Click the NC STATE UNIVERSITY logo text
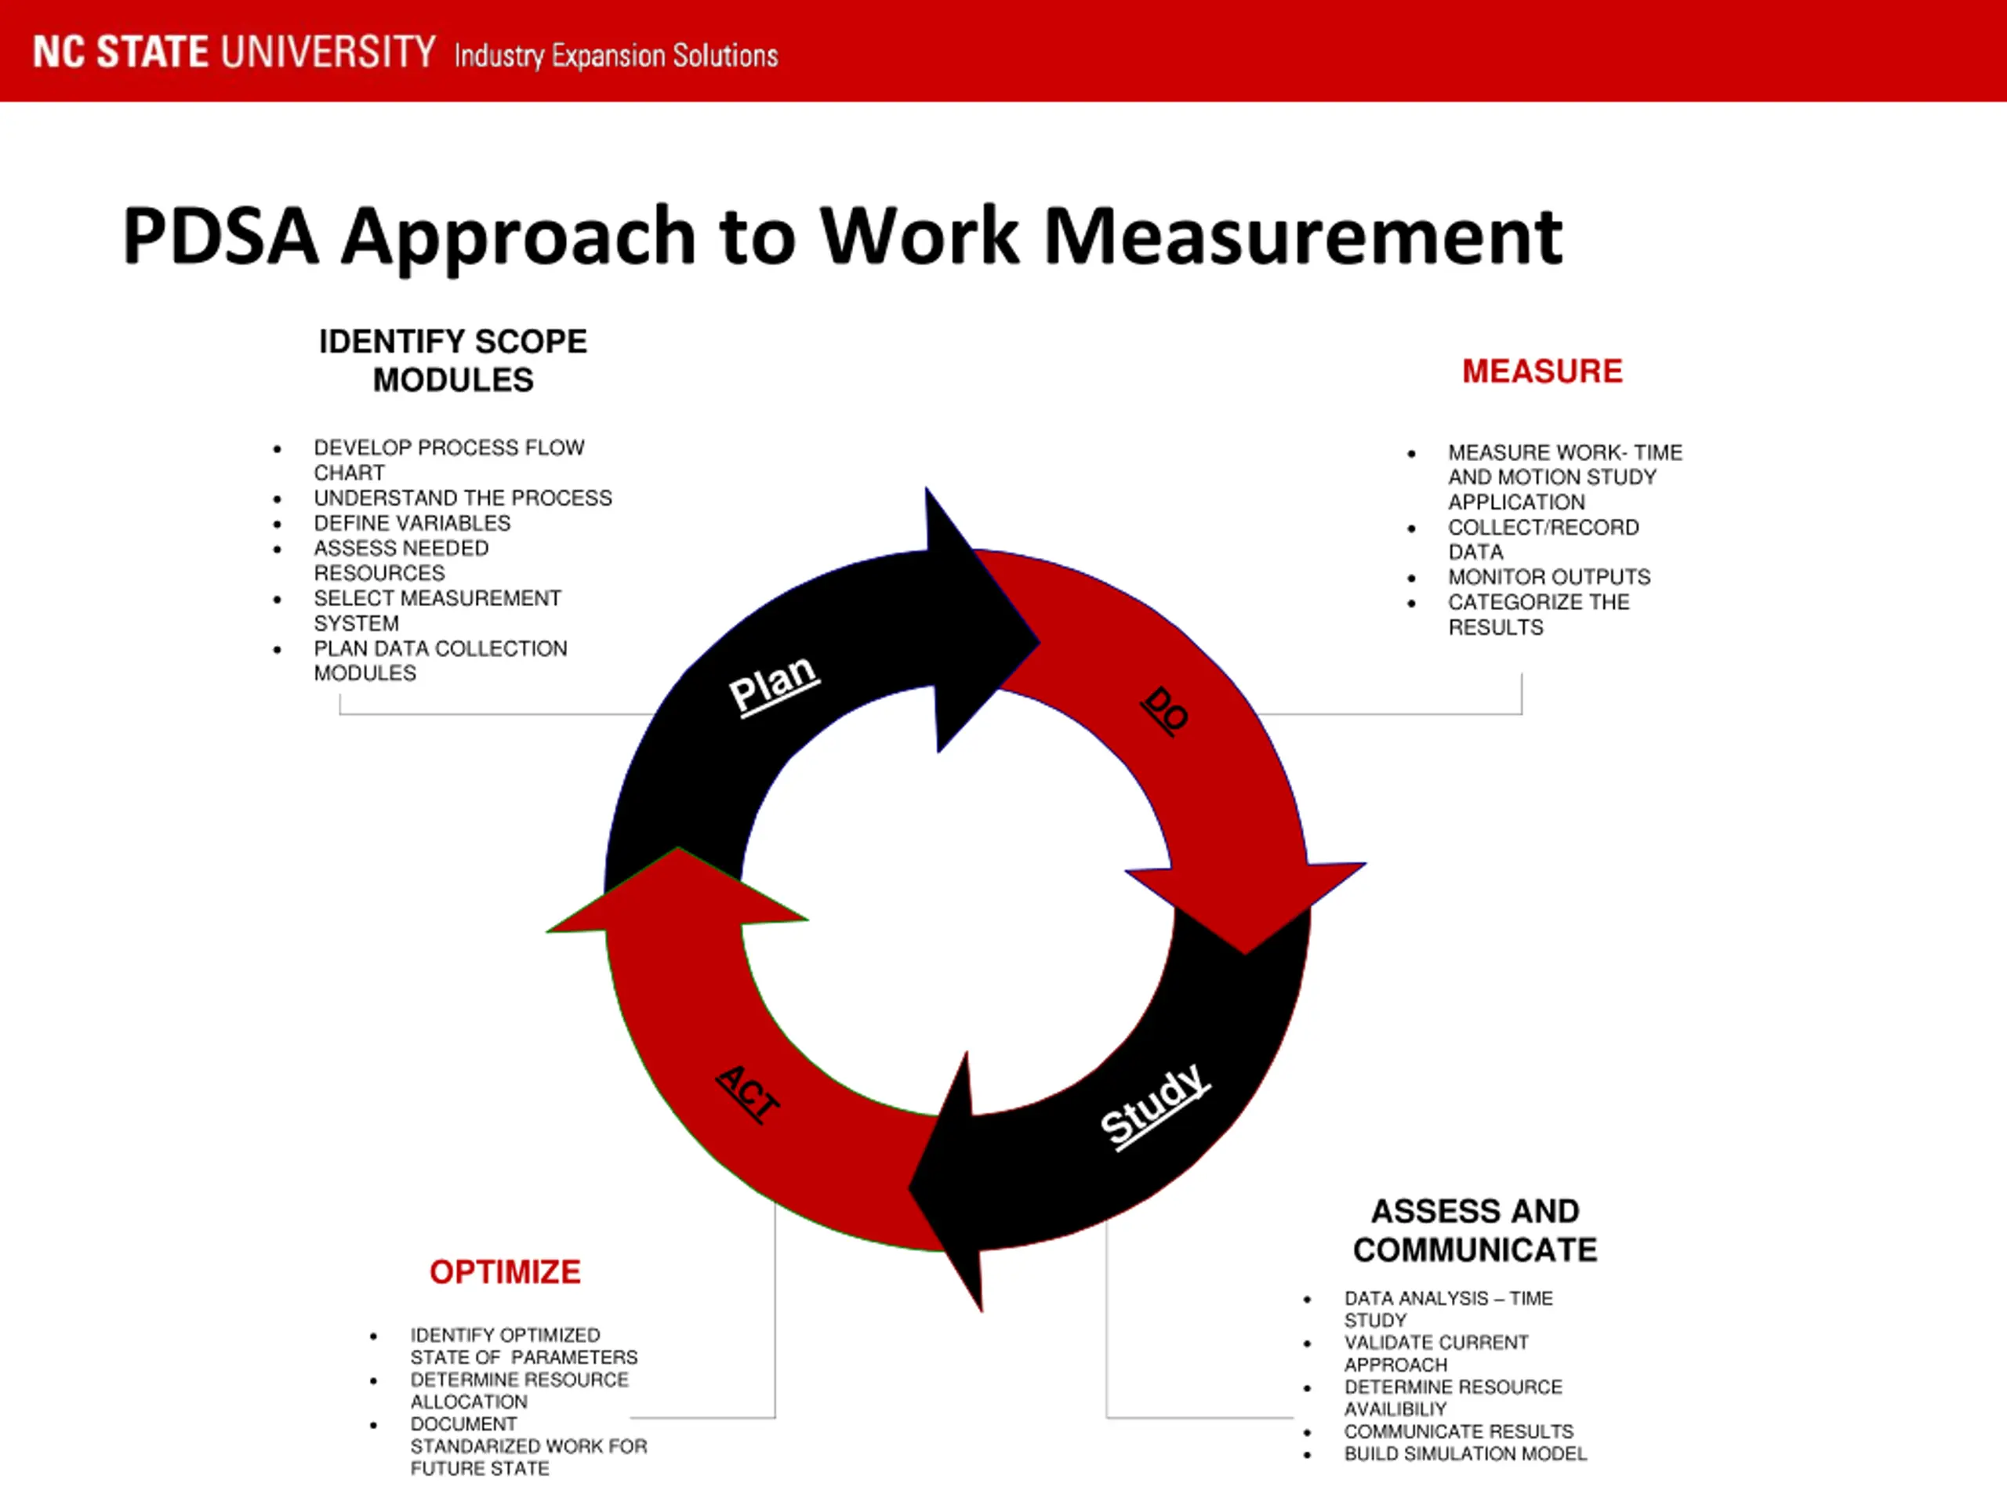 pyautogui.click(x=234, y=52)
